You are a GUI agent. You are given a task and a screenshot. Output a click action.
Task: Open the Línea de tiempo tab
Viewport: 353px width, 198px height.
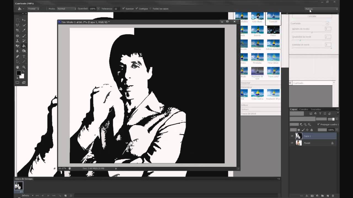pos(24,179)
